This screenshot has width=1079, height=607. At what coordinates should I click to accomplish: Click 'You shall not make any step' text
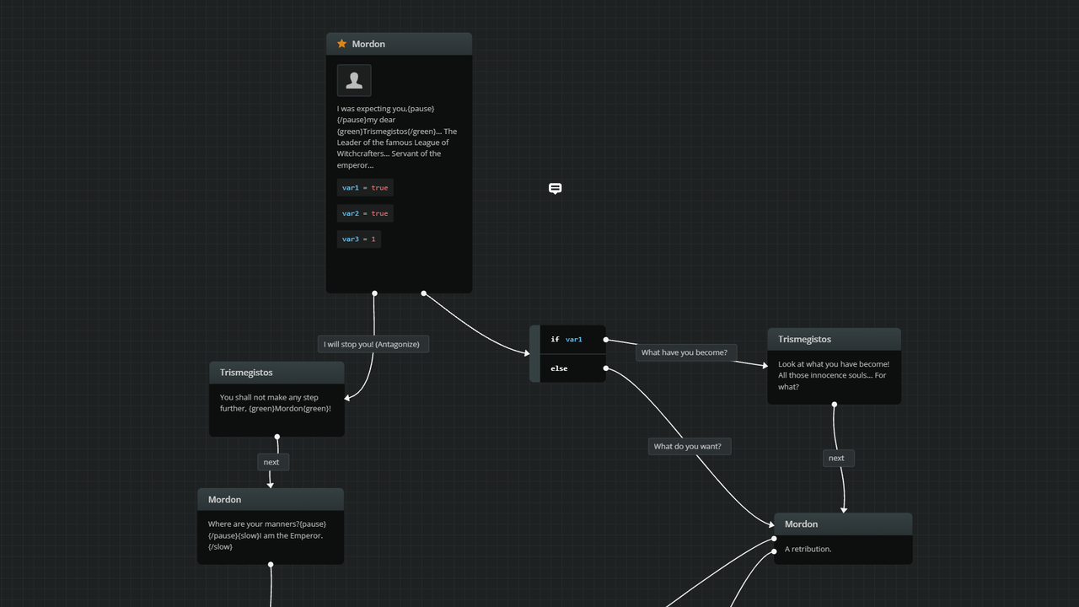(276, 403)
